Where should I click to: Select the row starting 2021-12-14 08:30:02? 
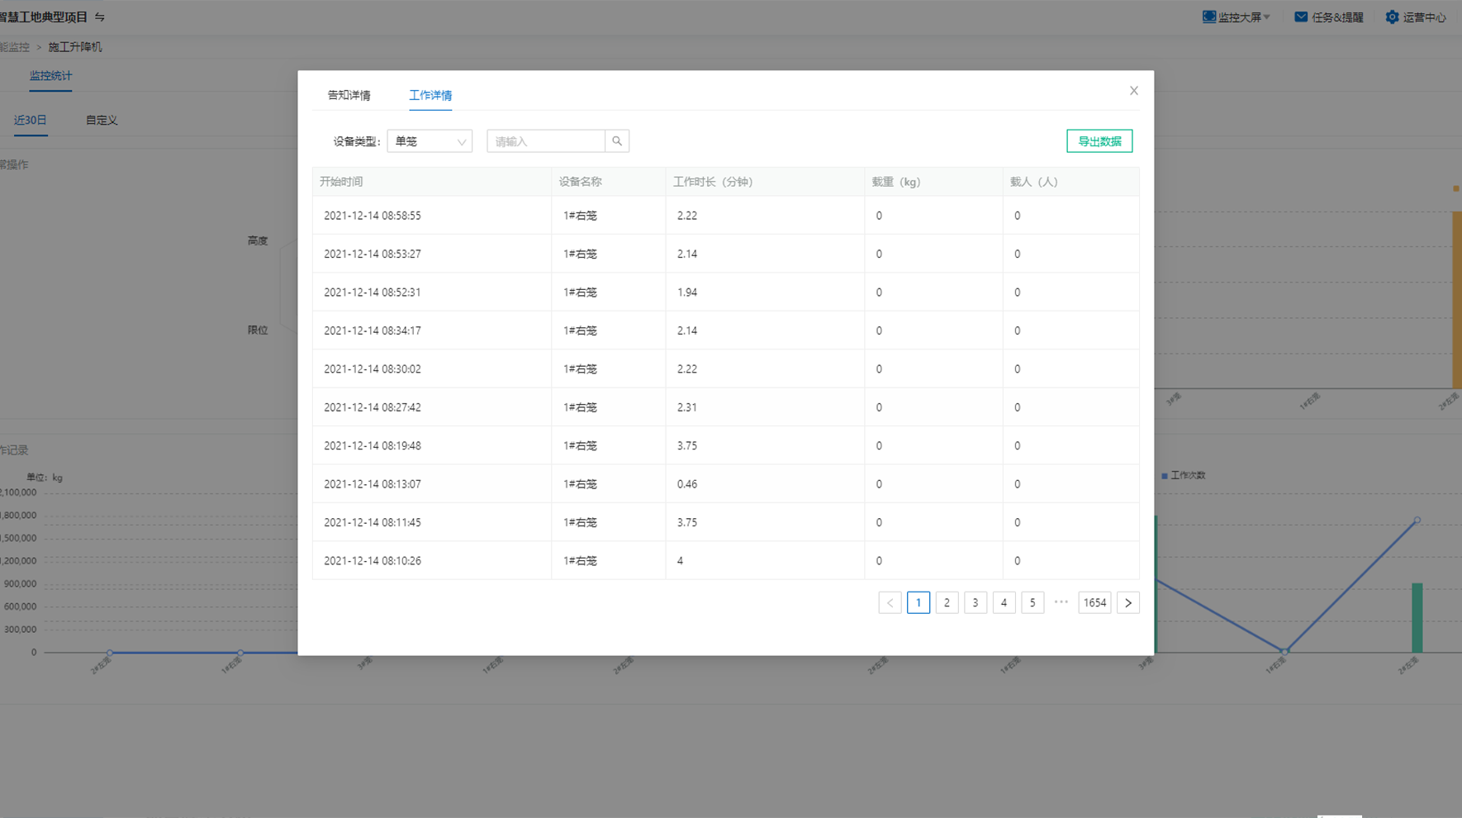pyautogui.click(x=726, y=369)
